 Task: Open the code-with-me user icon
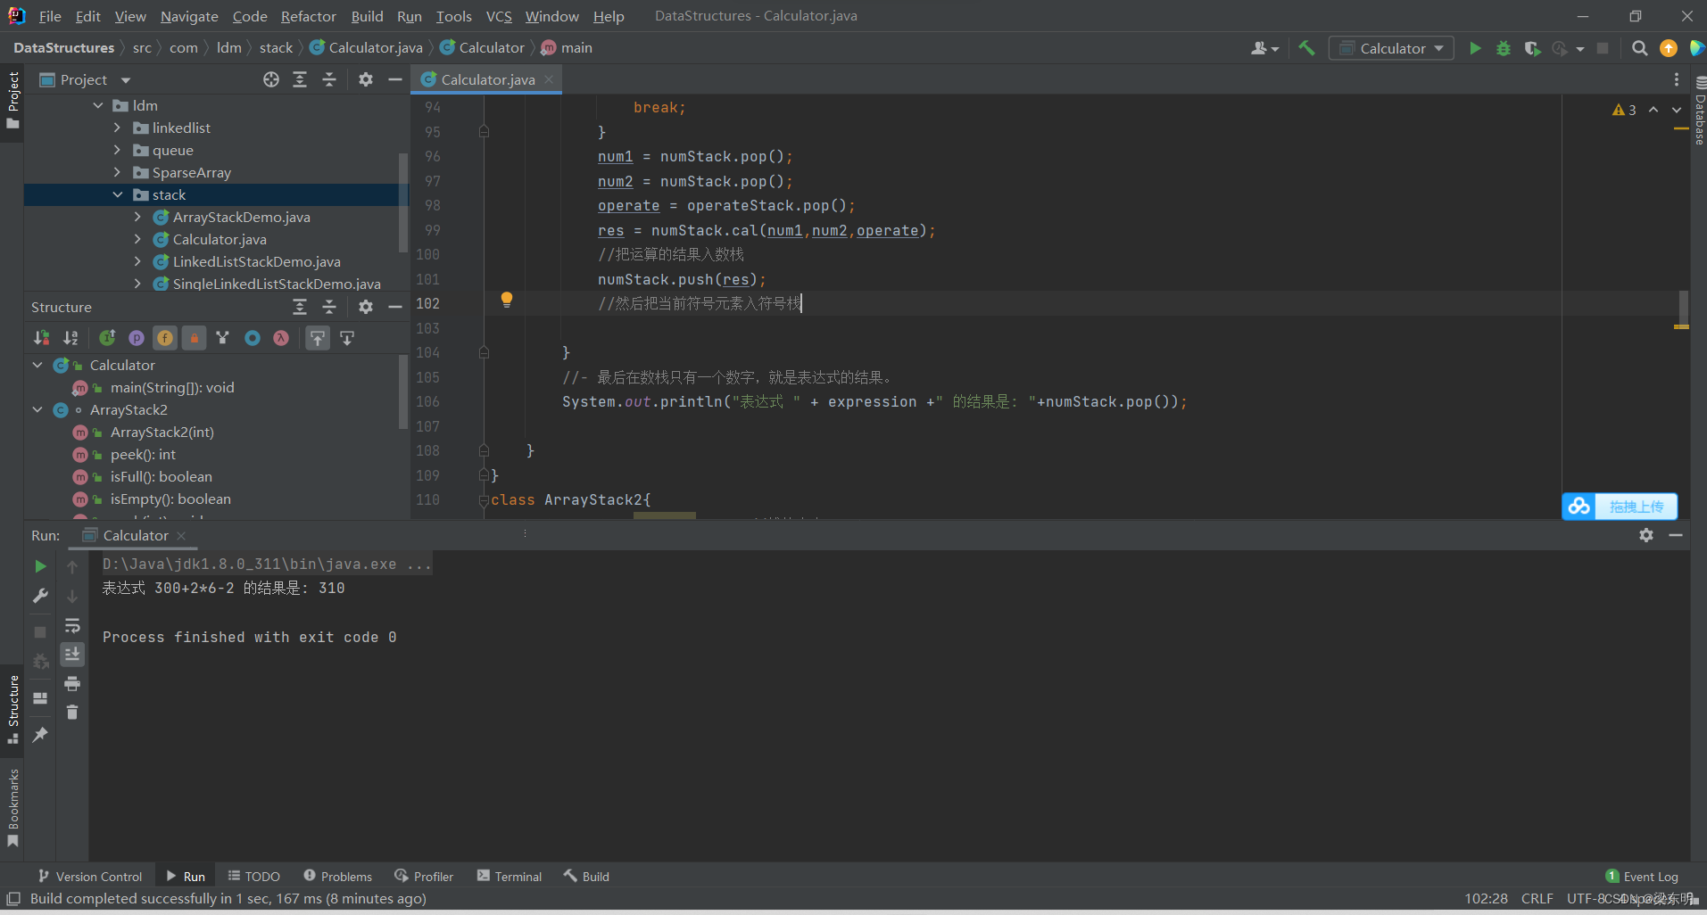point(1264,48)
